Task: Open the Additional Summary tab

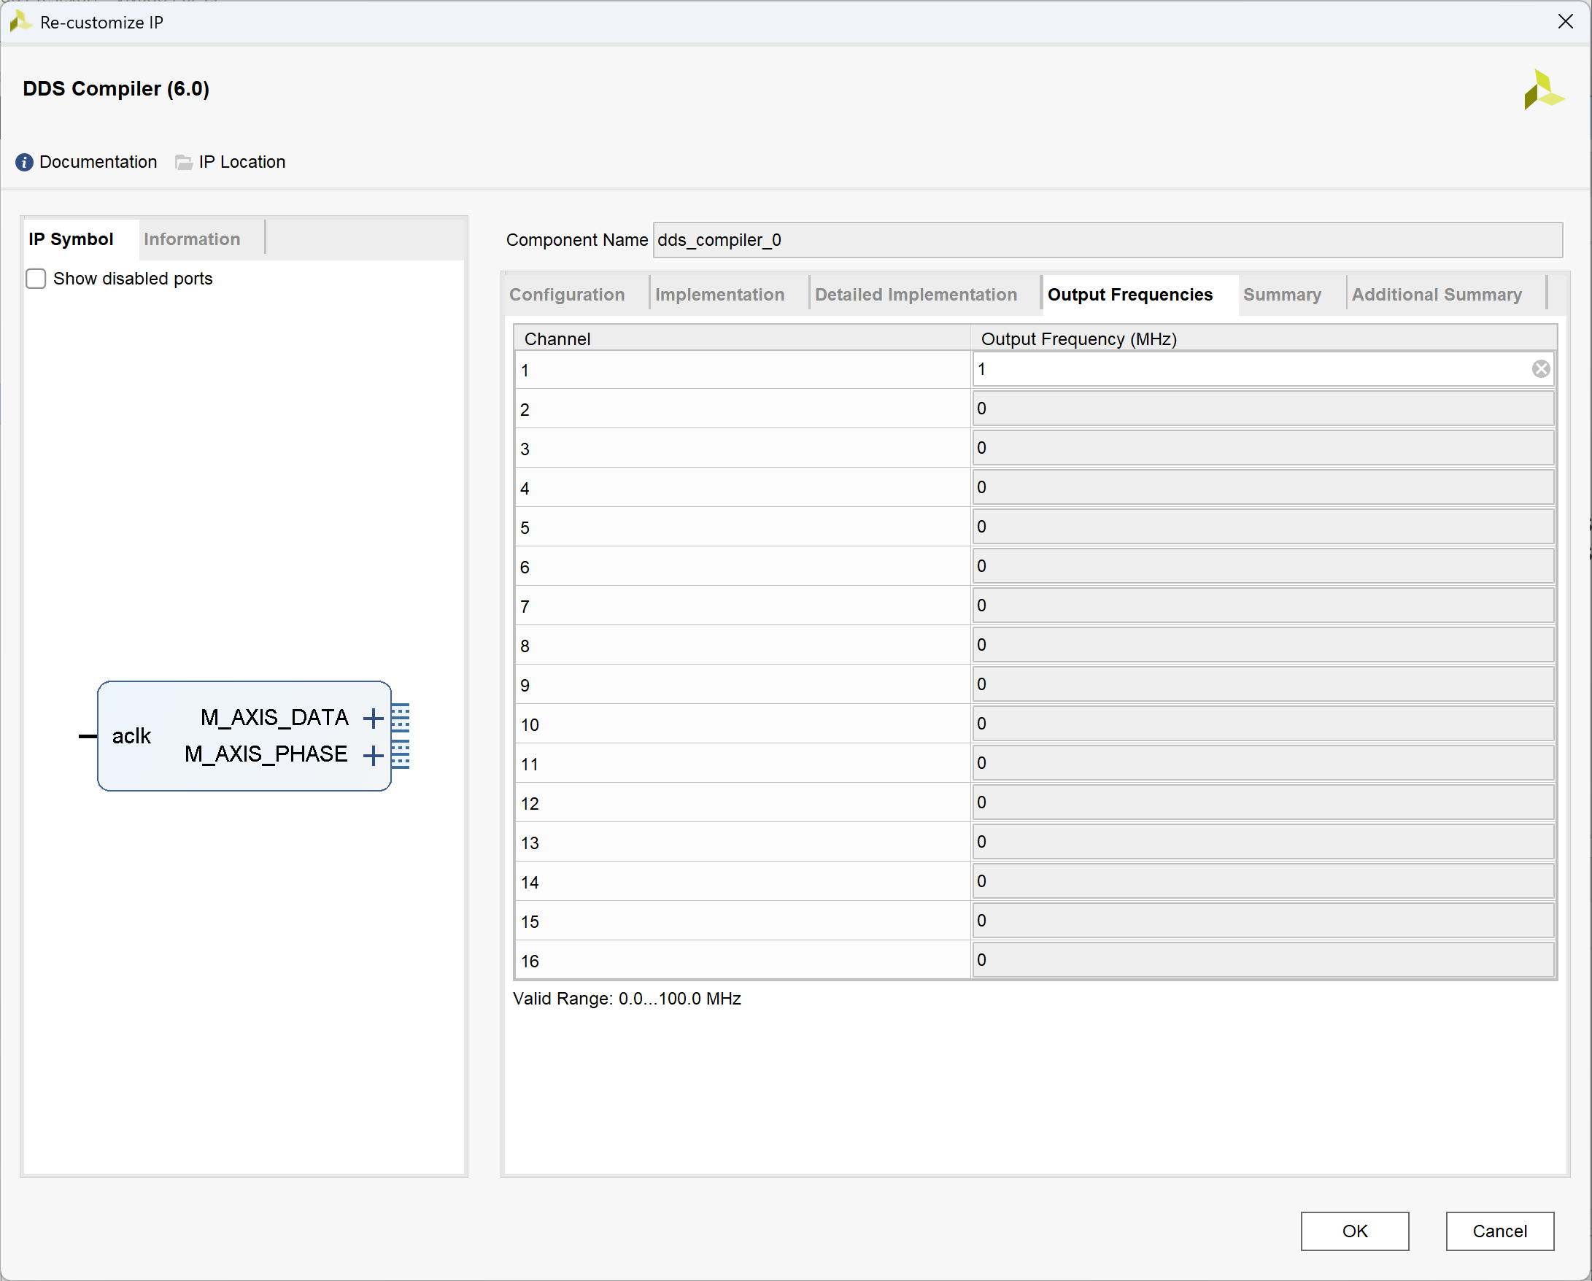Action: pyautogui.click(x=1437, y=295)
